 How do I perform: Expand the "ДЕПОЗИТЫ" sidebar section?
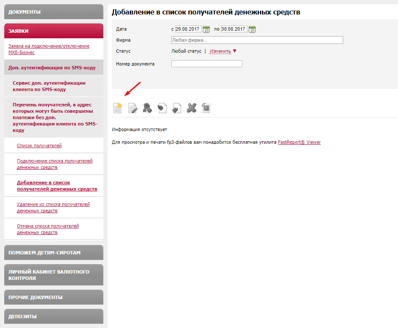coord(54,317)
